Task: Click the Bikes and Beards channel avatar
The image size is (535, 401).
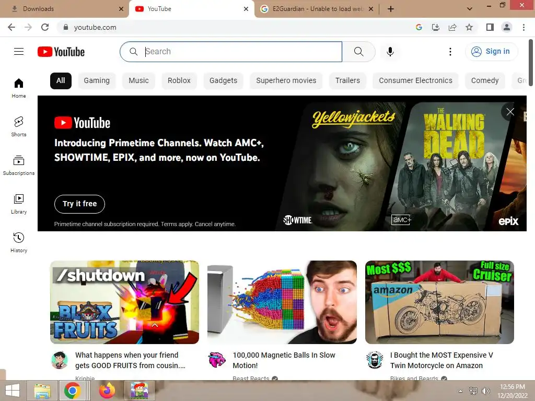Action: click(x=375, y=360)
